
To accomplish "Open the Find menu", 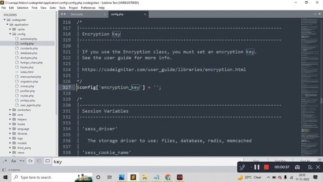I will tap(34, 8).
